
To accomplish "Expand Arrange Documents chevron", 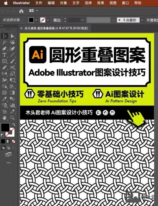I will (x=37, y=11).
